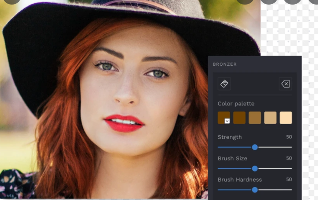Click the Strength value 50
The image size is (318, 200).
coord(289,137)
